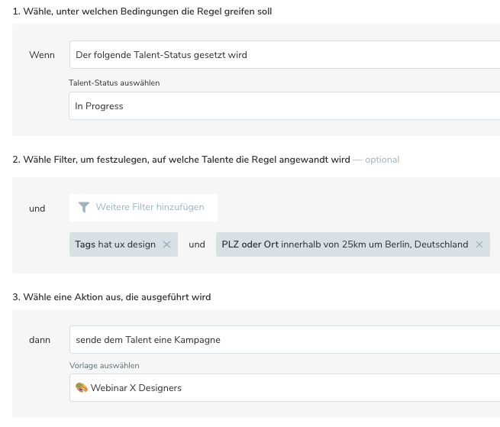Screen dimensions: 500x427
Task: Click the 'und' connector between filter chips
Action: [197, 244]
